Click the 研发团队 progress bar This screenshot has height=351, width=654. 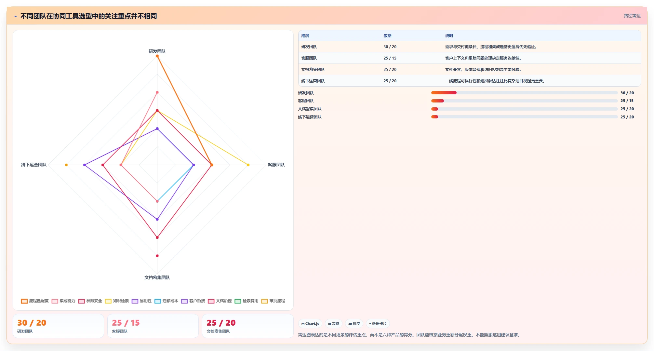[x=524, y=93]
